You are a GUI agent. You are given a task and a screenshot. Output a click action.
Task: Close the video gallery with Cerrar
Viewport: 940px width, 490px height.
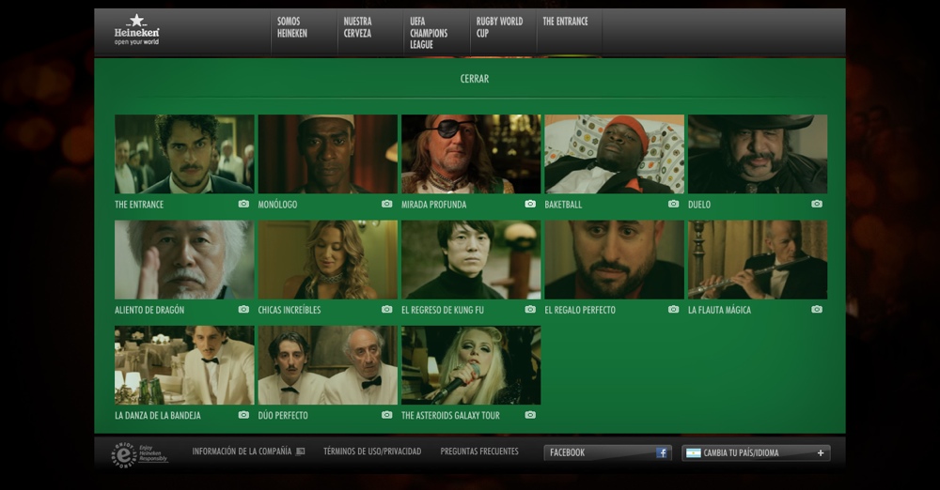(474, 79)
